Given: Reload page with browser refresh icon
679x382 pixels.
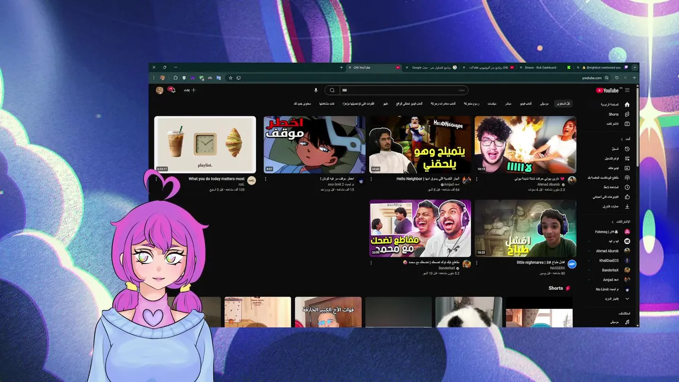Looking at the screenshot, I should click(617, 78).
